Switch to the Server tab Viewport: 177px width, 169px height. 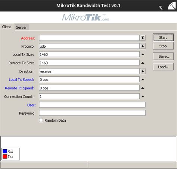(x=22, y=27)
